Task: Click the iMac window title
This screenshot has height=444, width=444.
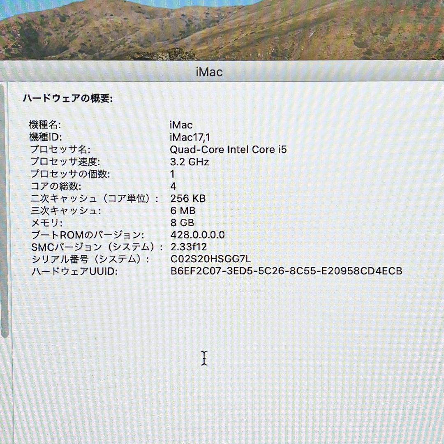Action: coord(209,72)
